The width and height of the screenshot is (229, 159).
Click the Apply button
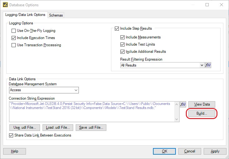point(215,151)
